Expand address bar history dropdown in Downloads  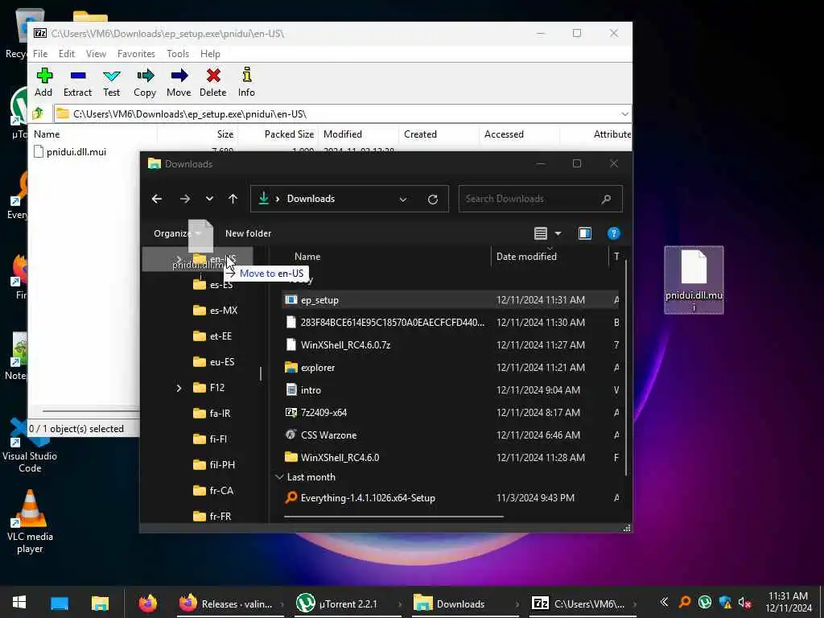click(x=403, y=200)
